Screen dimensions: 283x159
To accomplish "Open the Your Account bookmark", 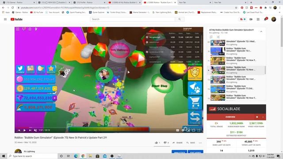I will (x=52, y=12).
